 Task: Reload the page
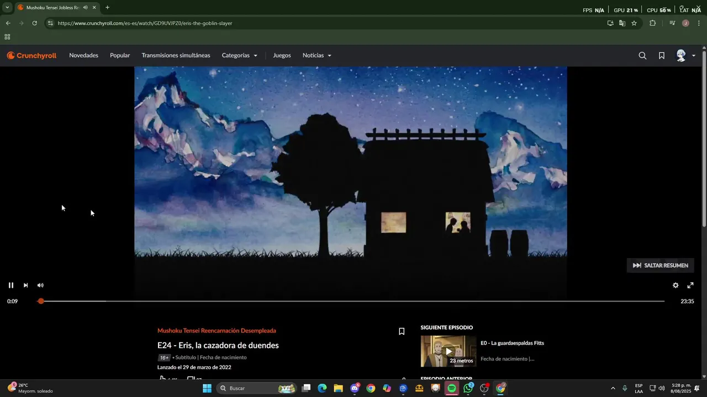click(x=34, y=23)
